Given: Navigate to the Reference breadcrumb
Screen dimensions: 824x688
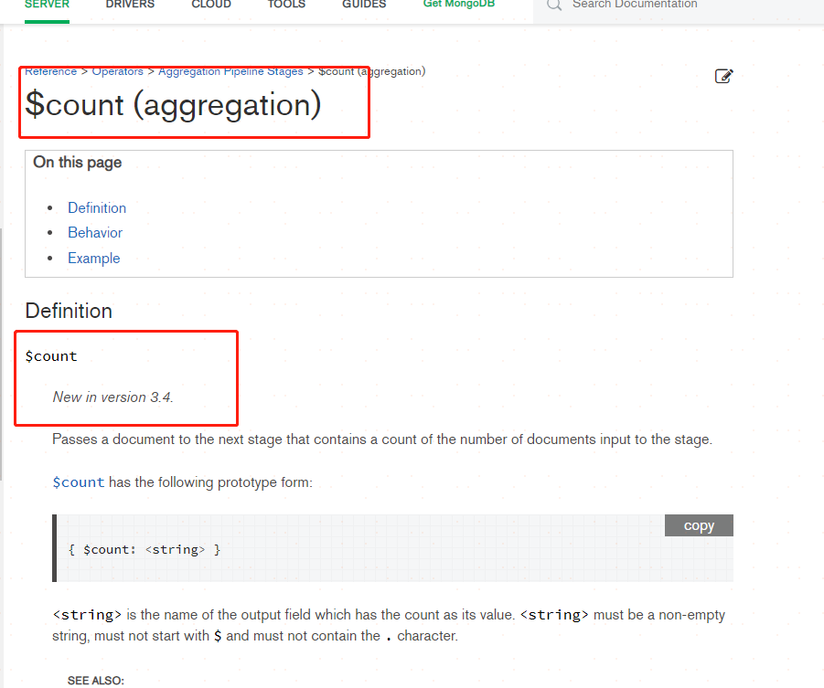Looking at the screenshot, I should [50, 70].
